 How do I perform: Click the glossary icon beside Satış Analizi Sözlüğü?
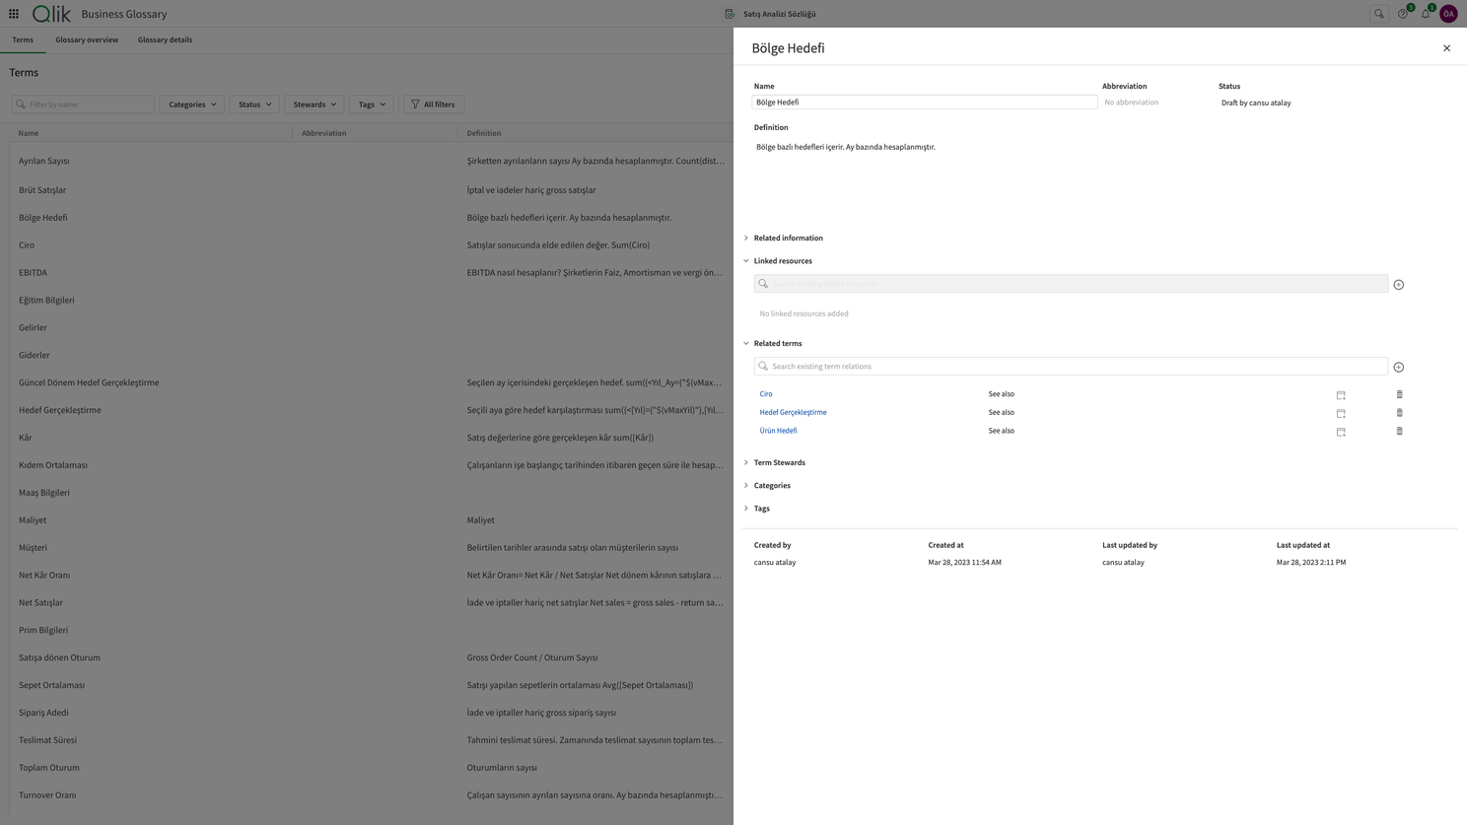[730, 14]
